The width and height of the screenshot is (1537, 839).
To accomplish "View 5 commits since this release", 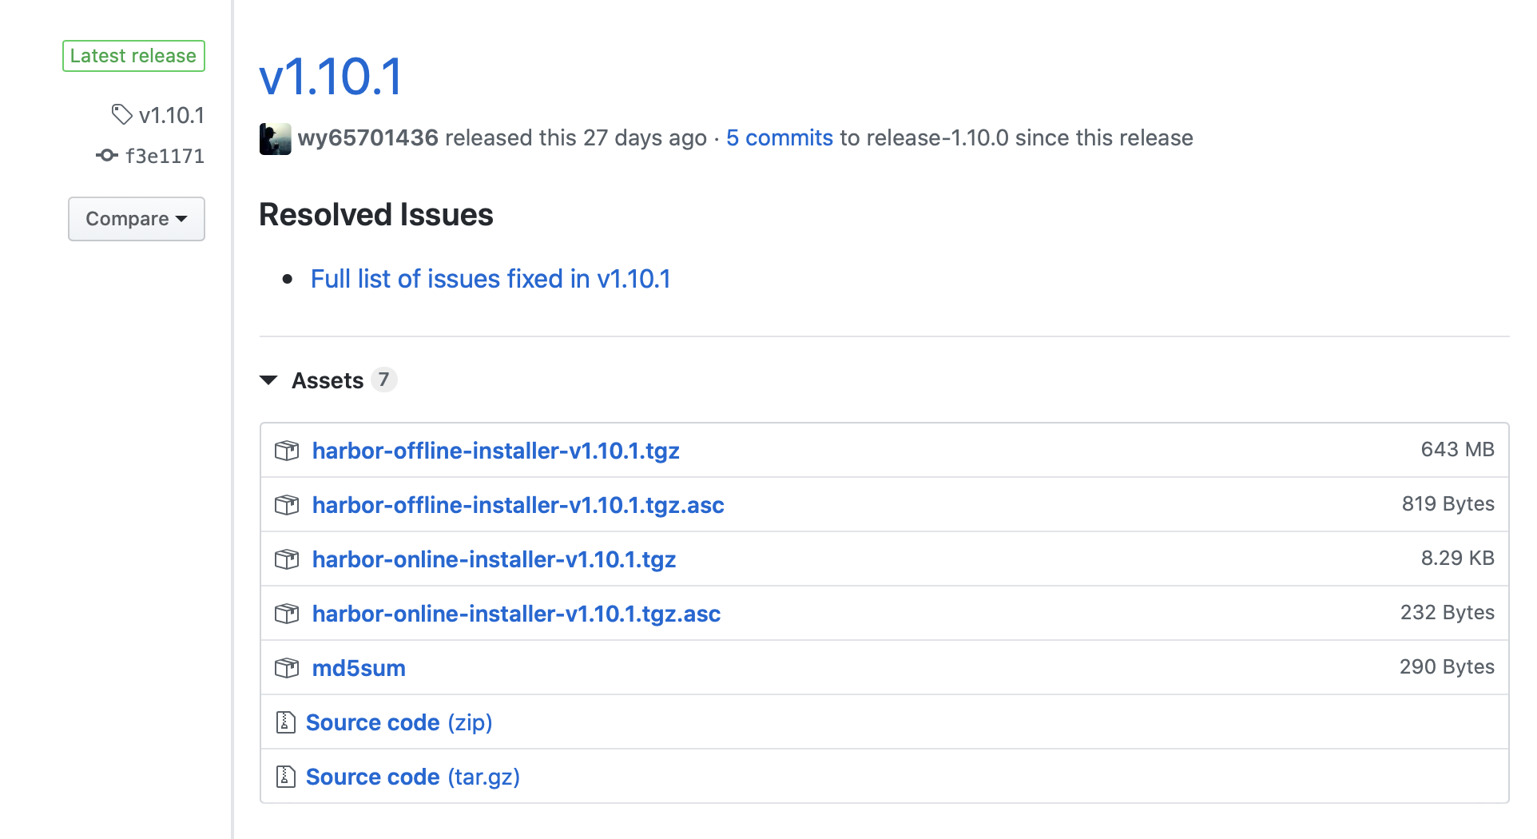I will 780,137.
